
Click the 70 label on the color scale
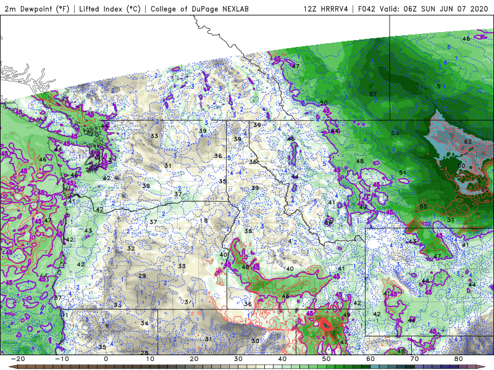click(x=414, y=359)
